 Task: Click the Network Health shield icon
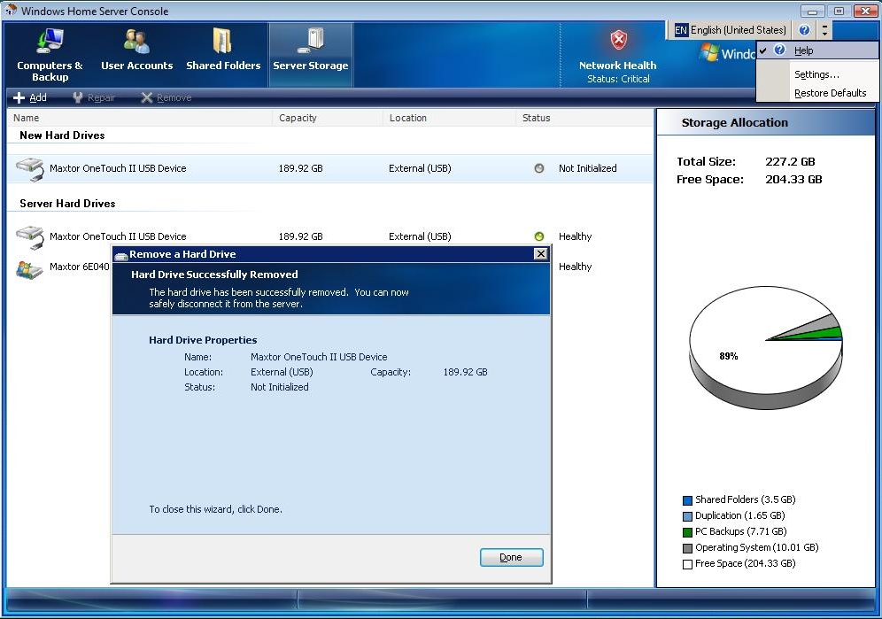[618, 41]
